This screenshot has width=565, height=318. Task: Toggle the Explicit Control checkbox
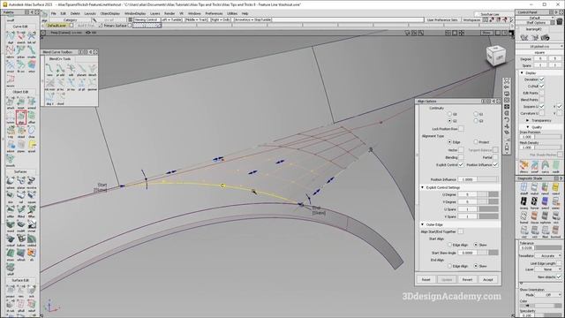[461, 165]
